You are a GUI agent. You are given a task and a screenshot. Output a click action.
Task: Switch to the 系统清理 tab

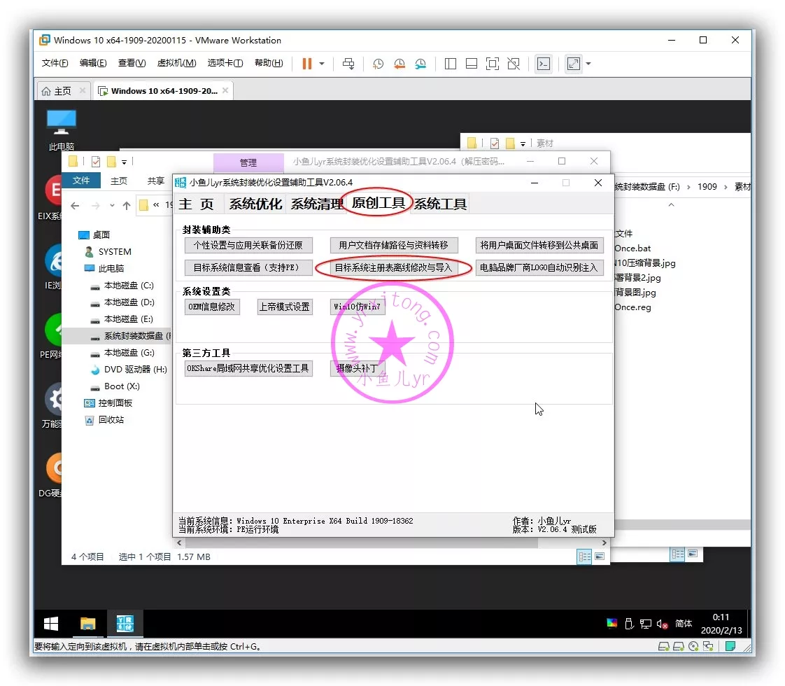click(x=316, y=204)
